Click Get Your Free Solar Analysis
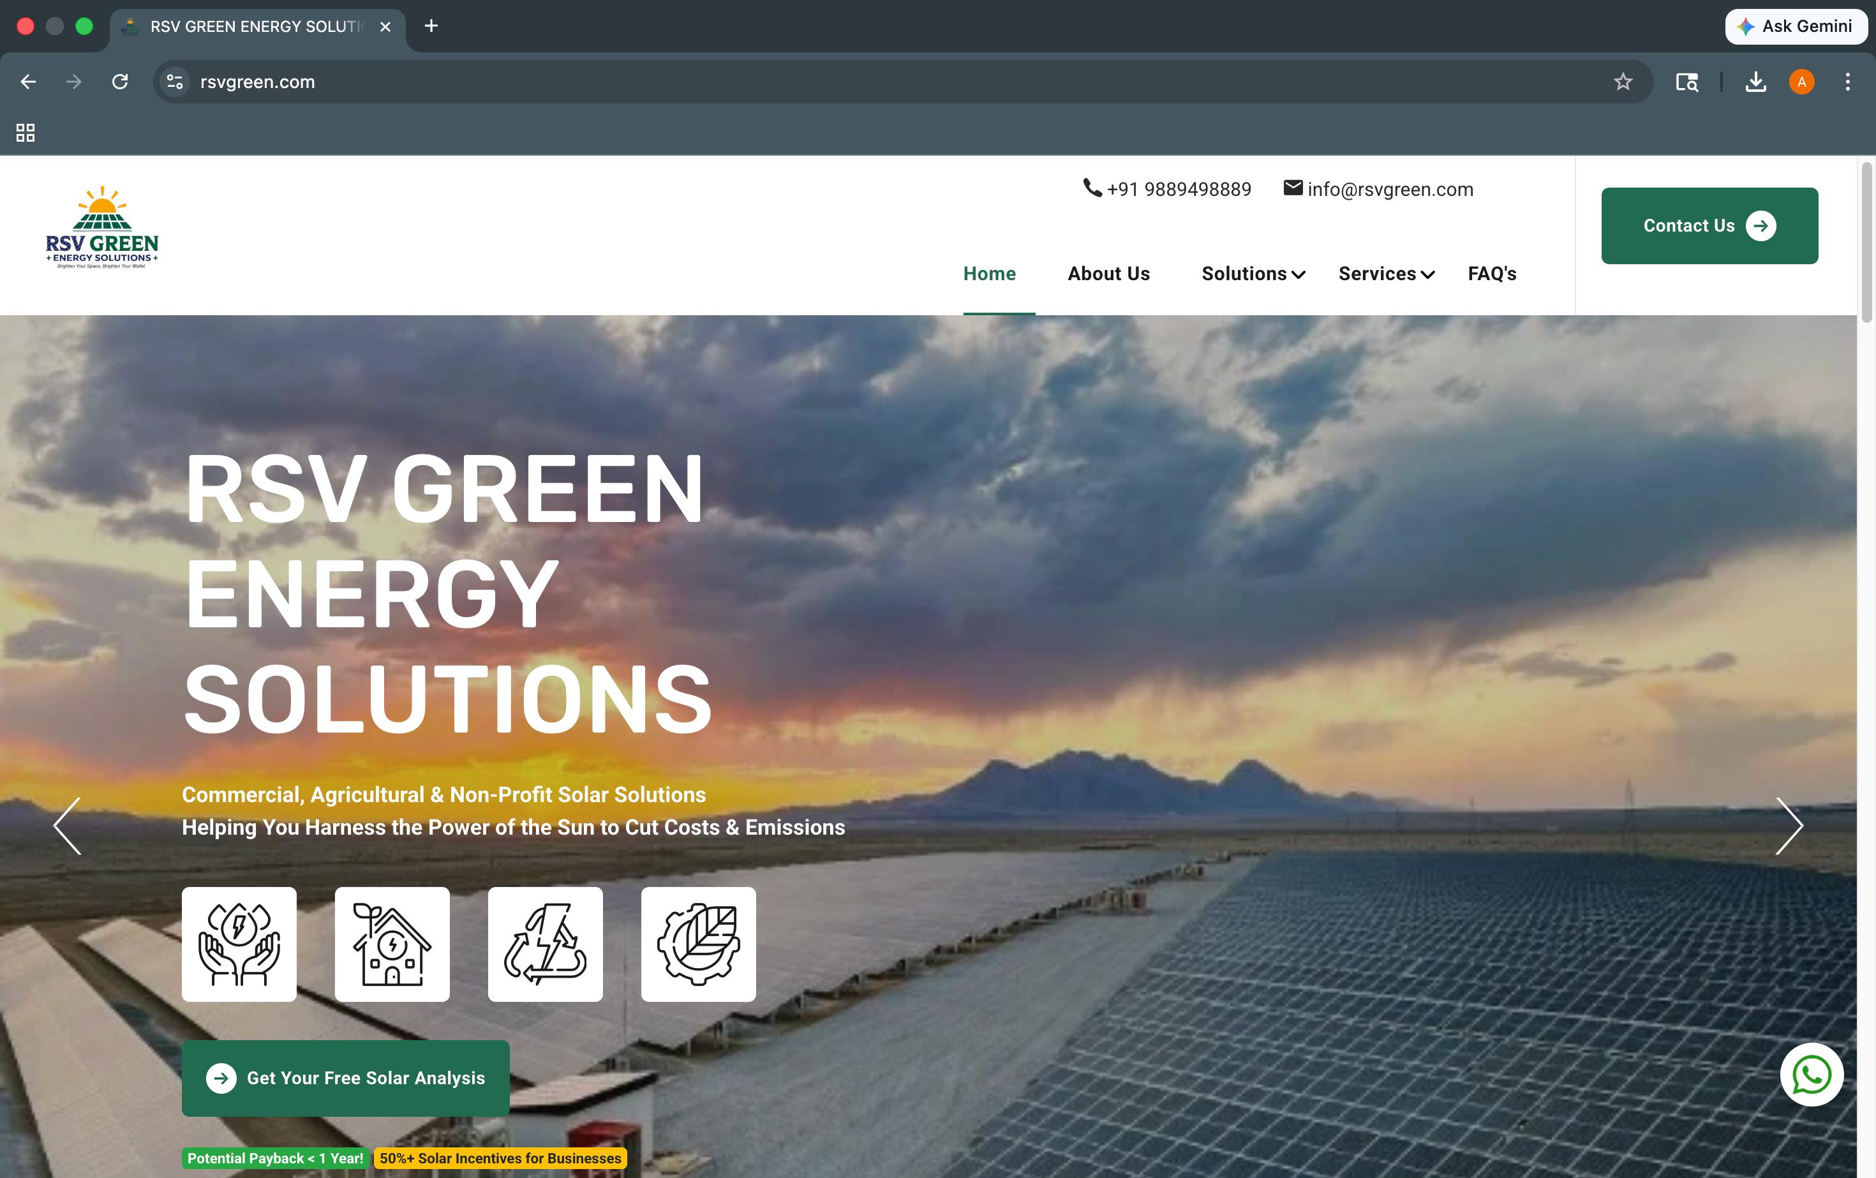 tap(345, 1078)
